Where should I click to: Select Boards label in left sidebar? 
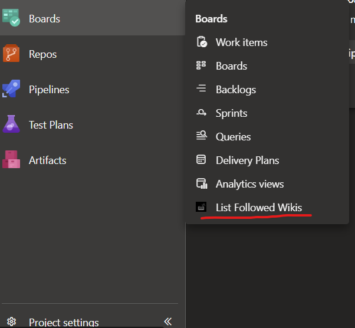click(44, 18)
